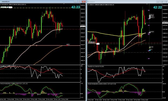Select the QL3 level label on US30
168x101 pixels.
point(151,49)
